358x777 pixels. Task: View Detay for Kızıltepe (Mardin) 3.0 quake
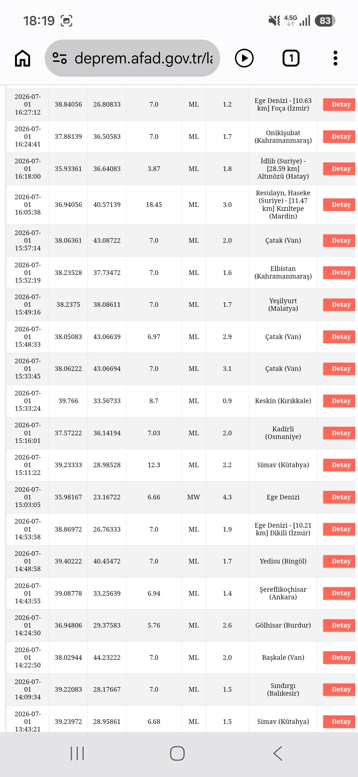click(x=339, y=205)
